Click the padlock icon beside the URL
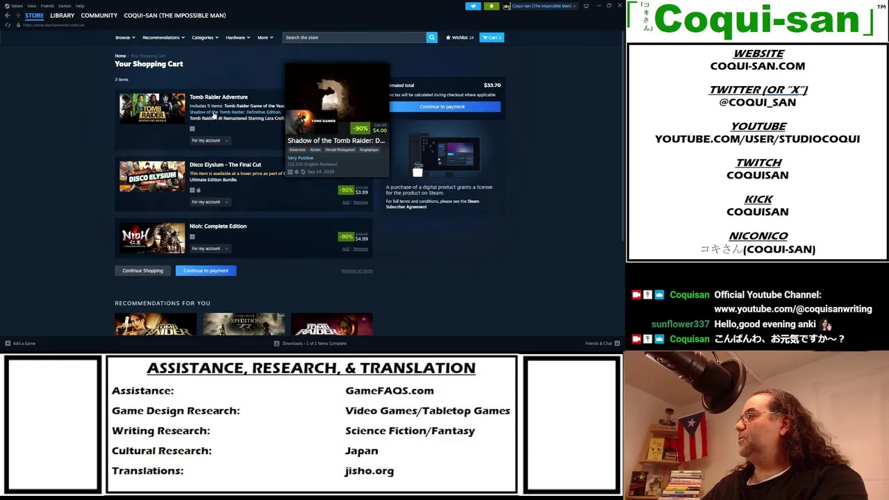889x500 pixels. pyautogui.click(x=17, y=25)
